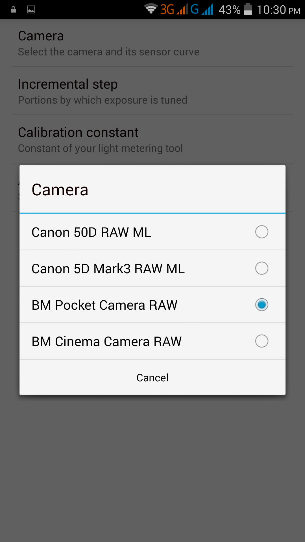The width and height of the screenshot is (305, 542).
Task: Tap the picture notification icon
Action: click(31, 10)
